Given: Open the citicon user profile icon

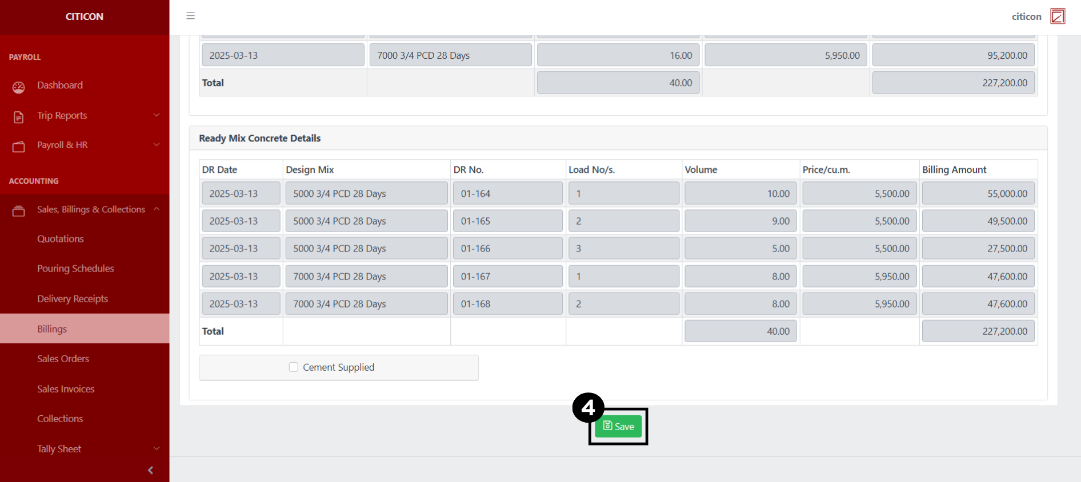Looking at the screenshot, I should (x=1058, y=16).
